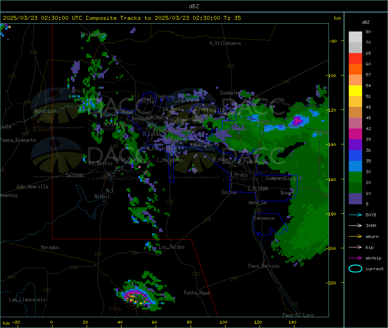Click the 'Salinas' map label
The image size is (388, 328).
pos(75,175)
